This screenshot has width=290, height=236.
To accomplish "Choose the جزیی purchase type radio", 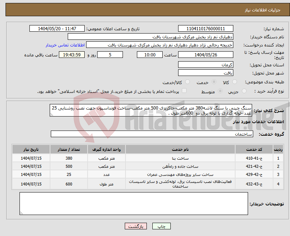I will (x=244, y=91).
